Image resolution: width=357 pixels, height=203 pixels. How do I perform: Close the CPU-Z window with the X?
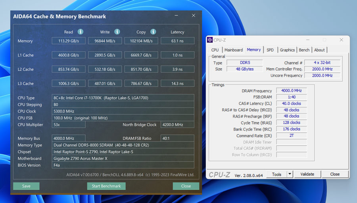[x=341, y=40]
